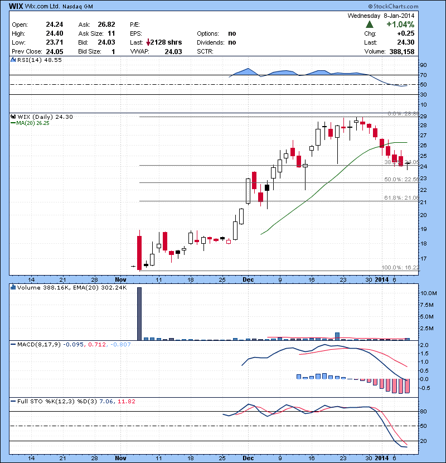Click the RSI(14) 48.55 legend
Screen dimensions: 446x463
40,60
